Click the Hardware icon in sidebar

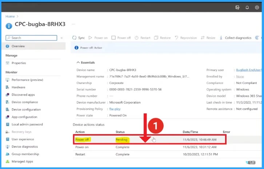pos(7,87)
